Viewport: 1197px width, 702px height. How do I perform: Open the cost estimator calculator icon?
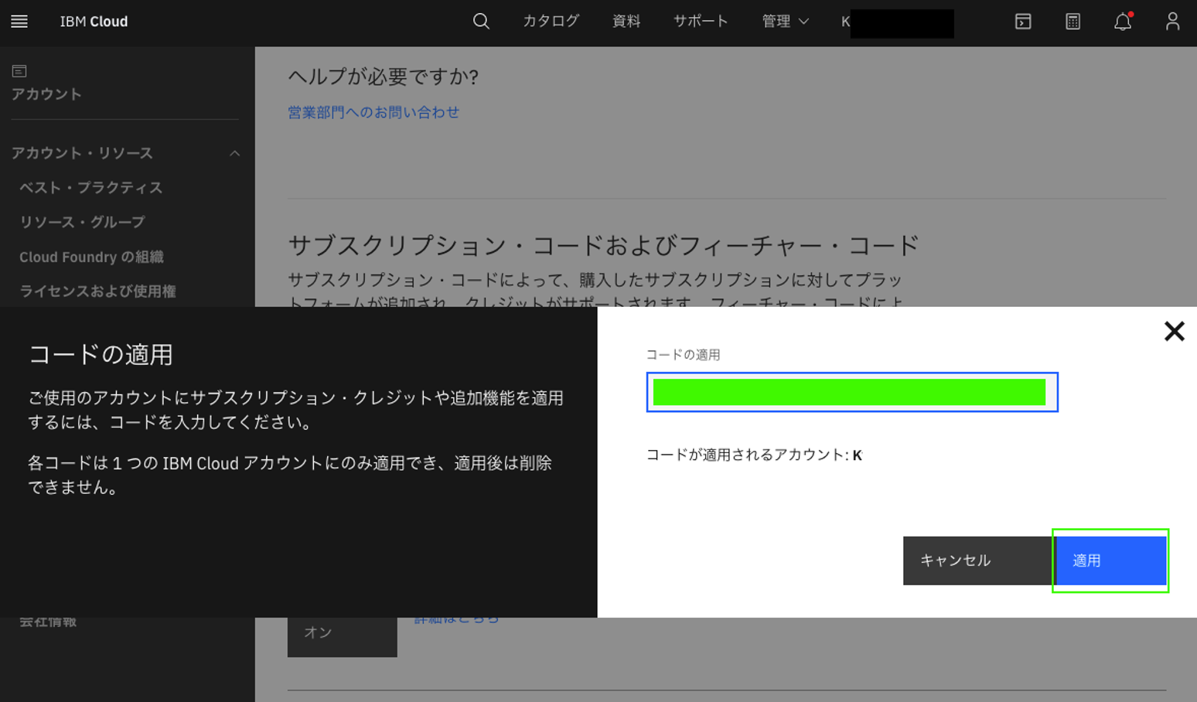pos(1073,22)
